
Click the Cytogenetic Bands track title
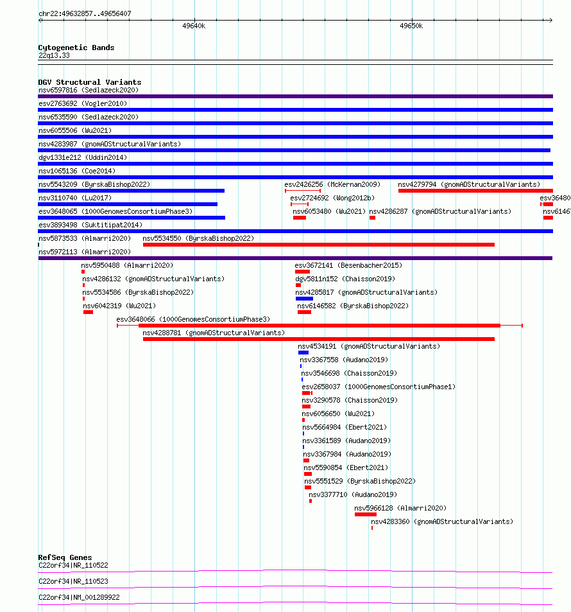click(76, 48)
